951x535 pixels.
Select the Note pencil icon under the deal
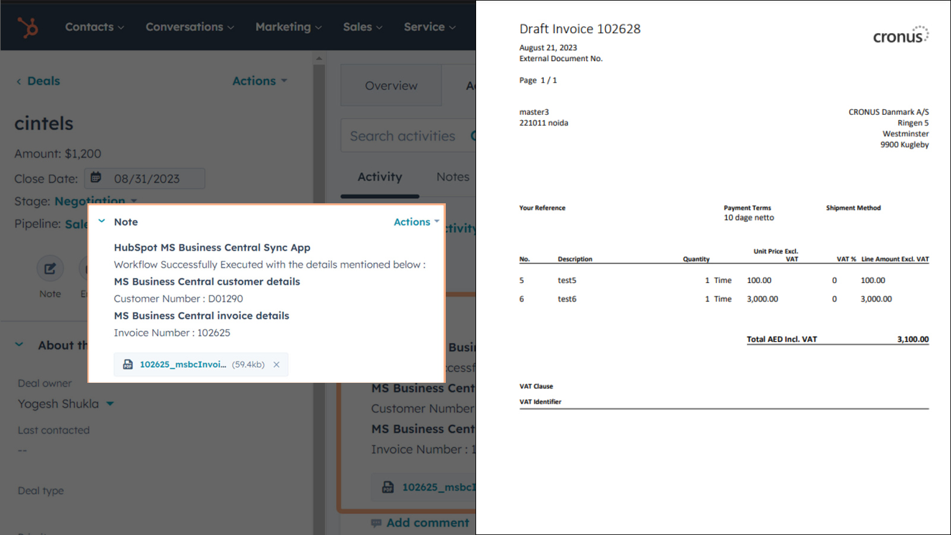pos(50,268)
